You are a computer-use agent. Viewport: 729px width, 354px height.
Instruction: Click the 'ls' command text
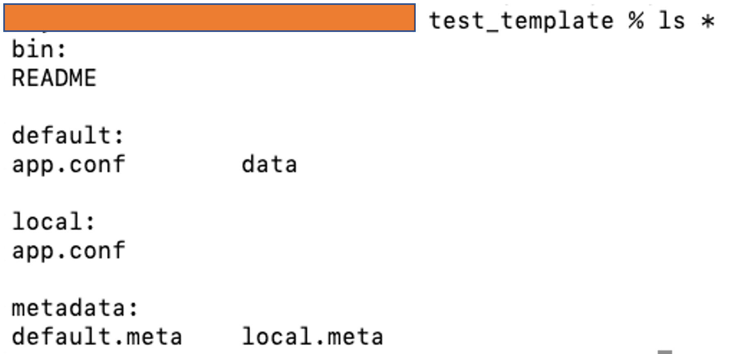[672, 20]
